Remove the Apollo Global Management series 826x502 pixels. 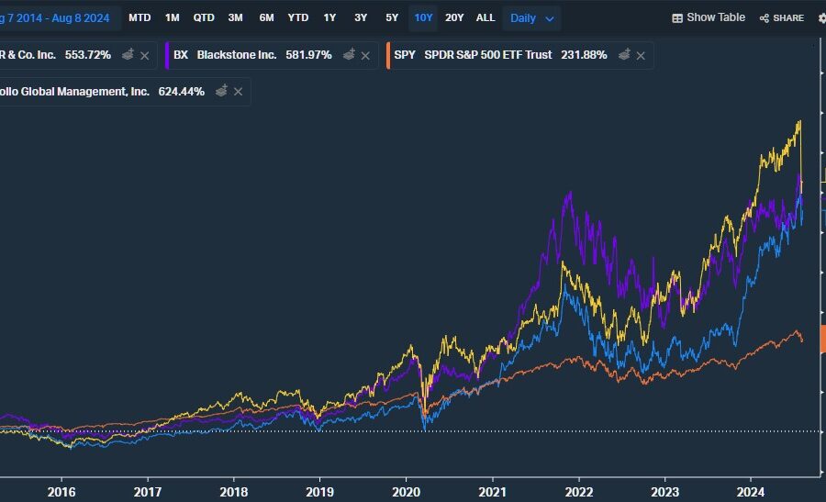[x=238, y=92]
